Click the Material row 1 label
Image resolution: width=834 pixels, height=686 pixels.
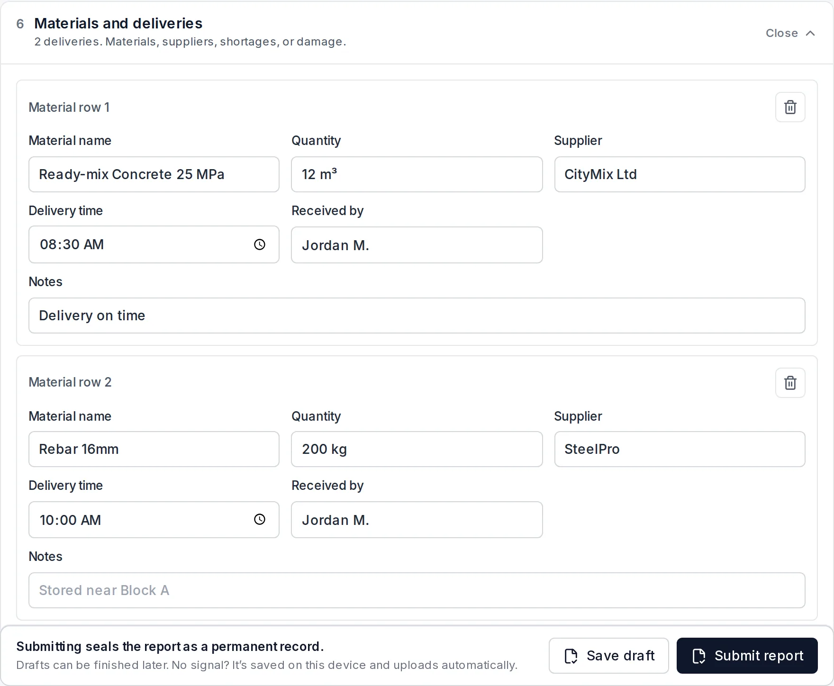click(x=69, y=108)
